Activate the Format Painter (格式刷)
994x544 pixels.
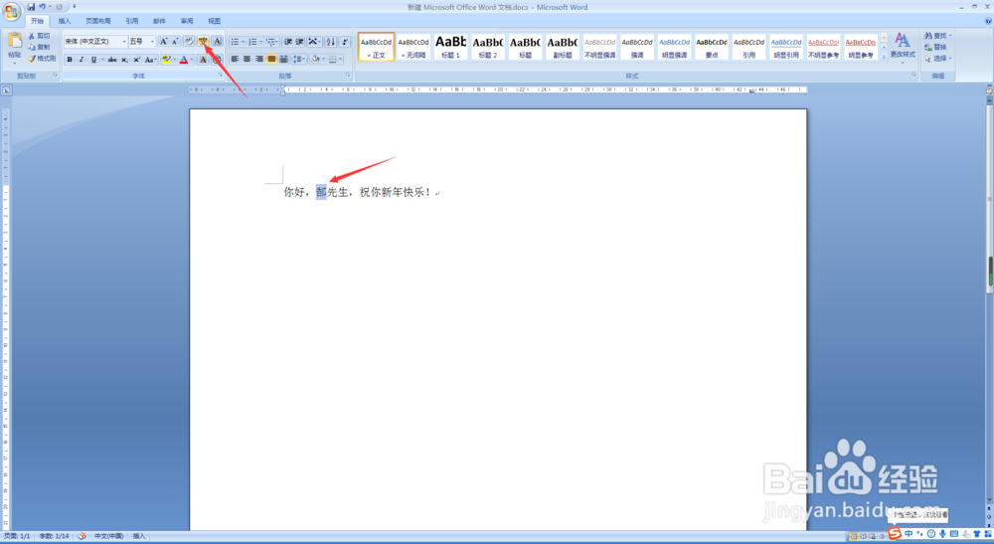[x=42, y=59]
